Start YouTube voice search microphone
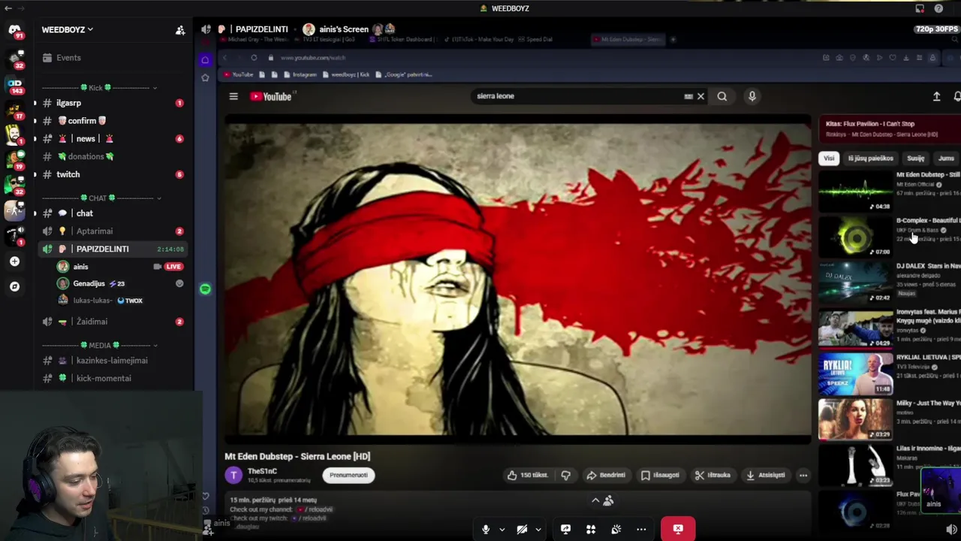 tap(752, 96)
